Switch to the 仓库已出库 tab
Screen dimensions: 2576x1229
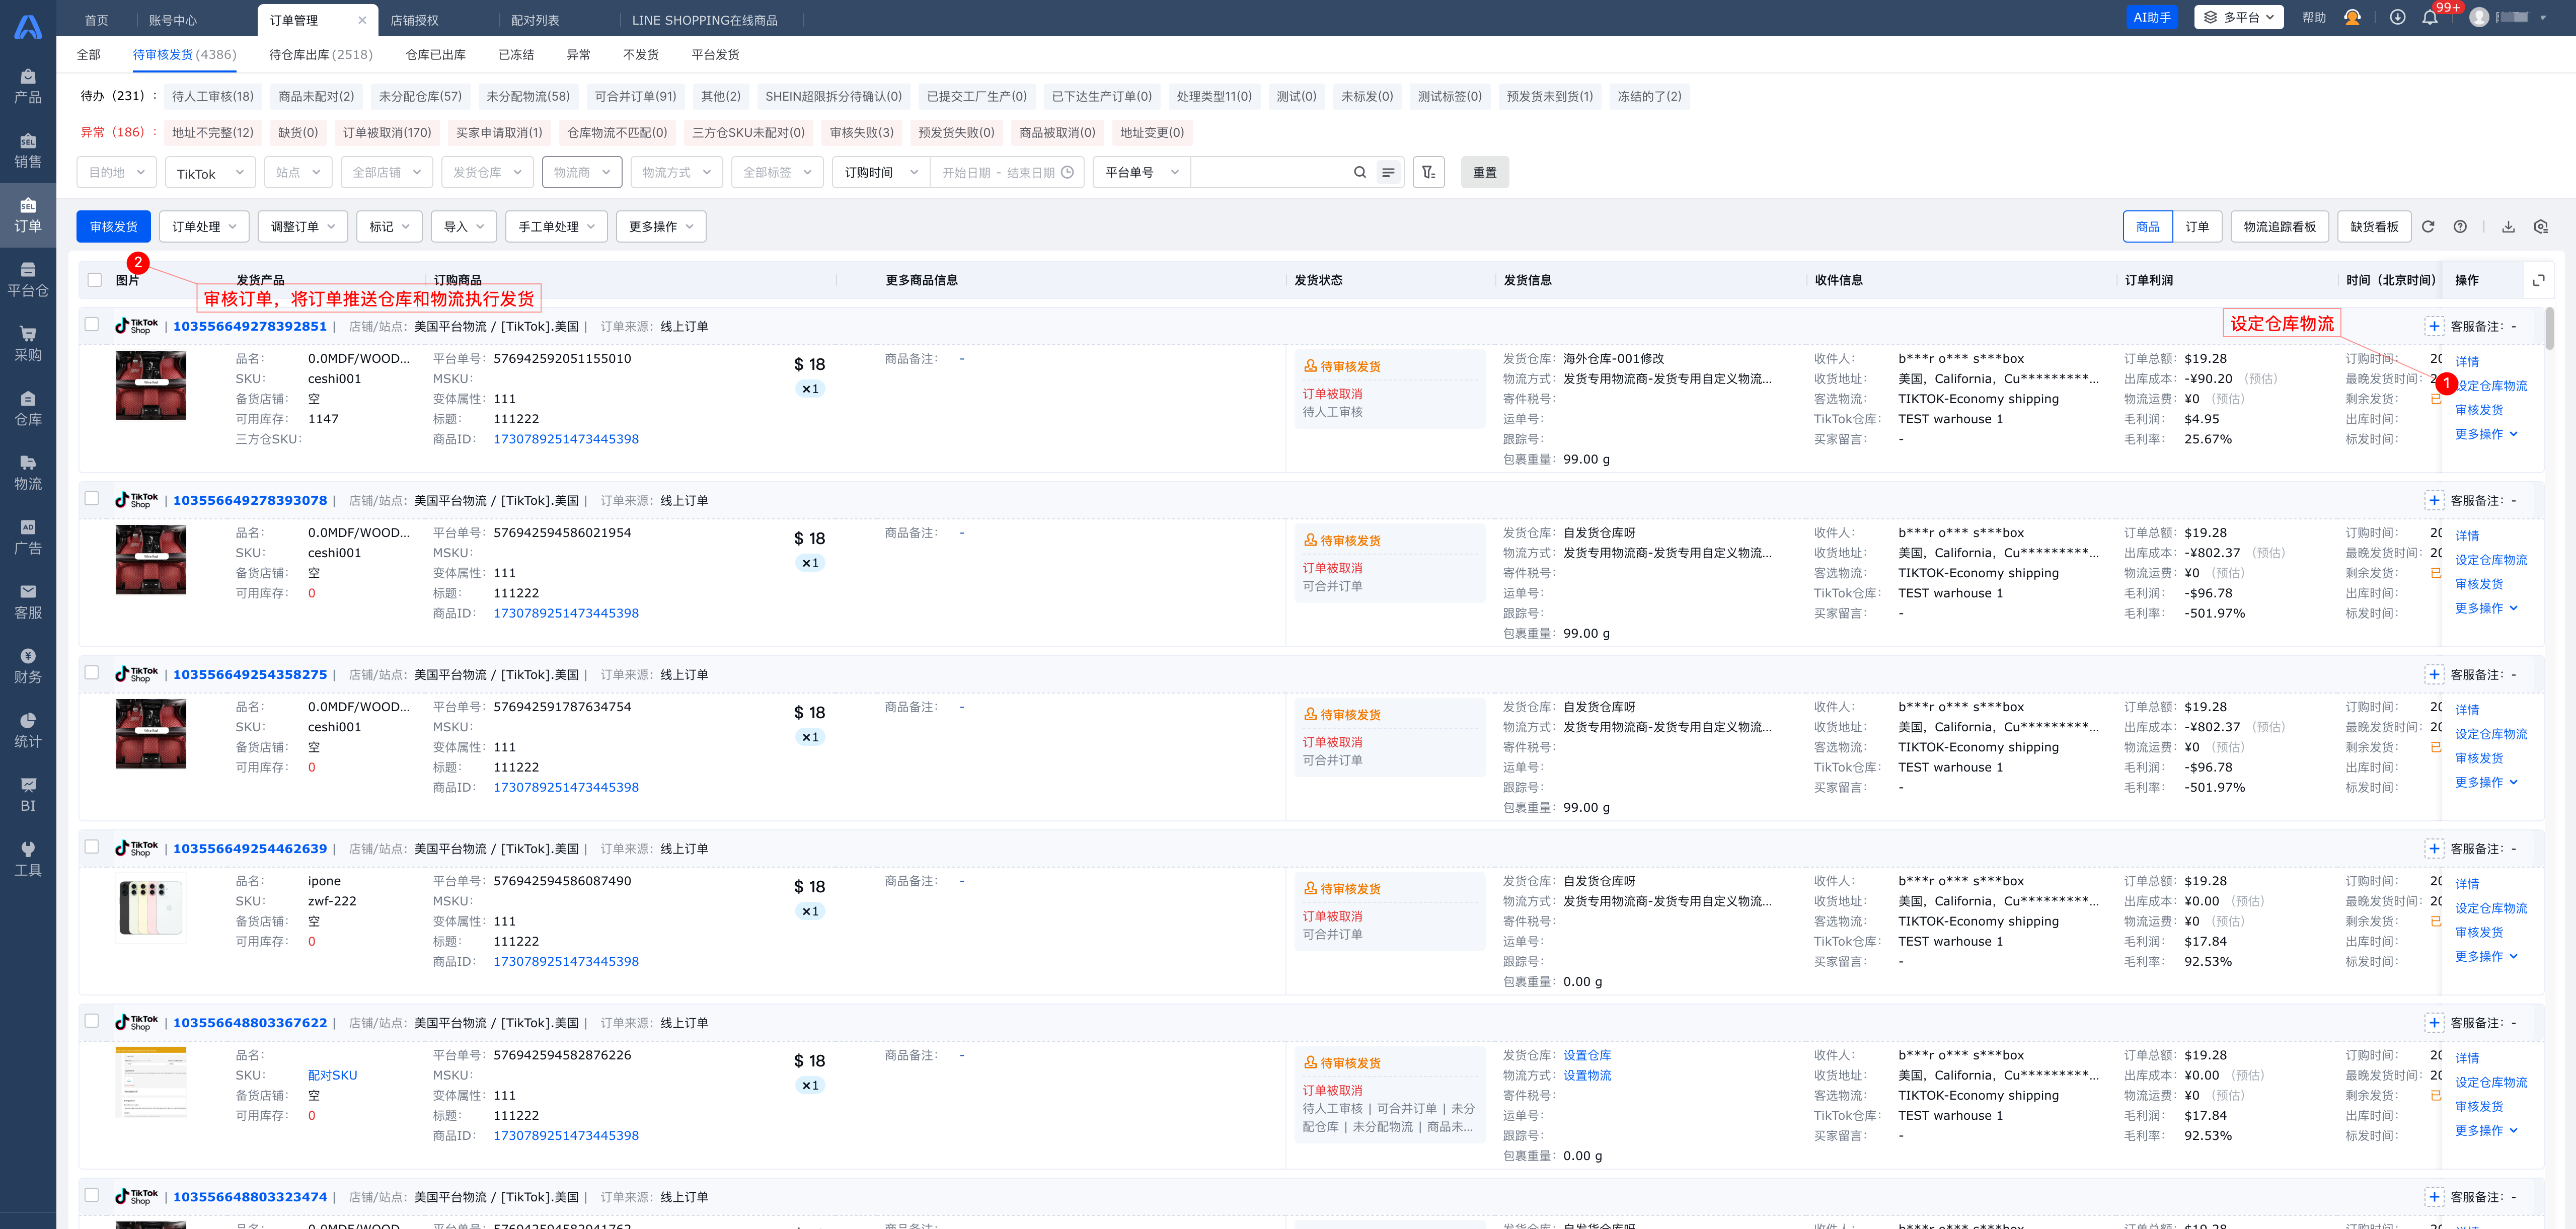pos(435,55)
